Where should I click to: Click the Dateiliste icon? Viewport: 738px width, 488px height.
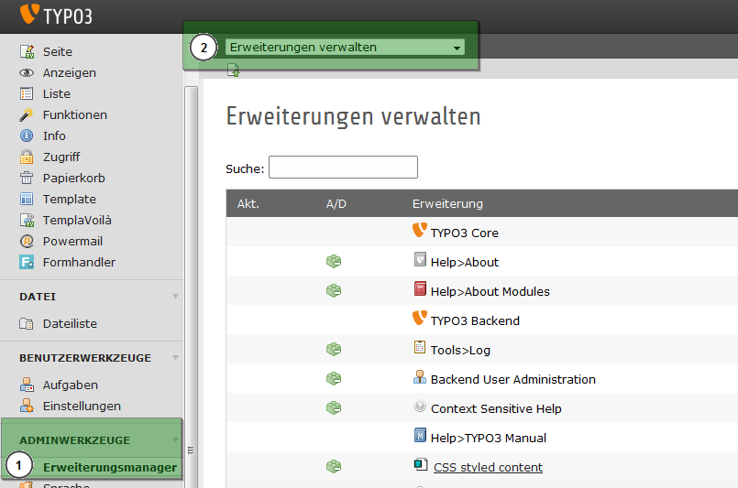(x=27, y=324)
